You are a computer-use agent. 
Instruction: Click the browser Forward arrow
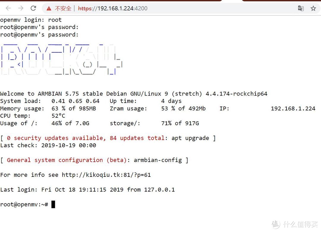coord(21,8)
